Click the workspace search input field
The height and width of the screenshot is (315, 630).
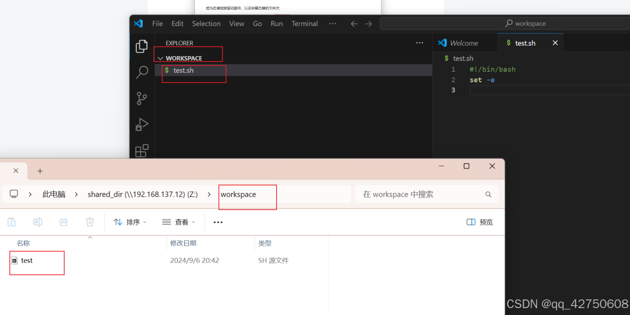[421, 194]
